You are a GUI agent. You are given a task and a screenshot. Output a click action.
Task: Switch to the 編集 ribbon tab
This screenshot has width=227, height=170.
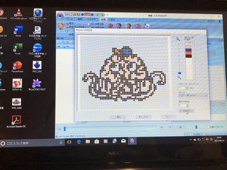click(x=80, y=19)
